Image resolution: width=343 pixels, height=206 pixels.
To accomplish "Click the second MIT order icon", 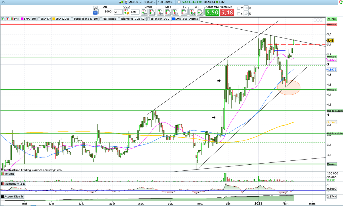I will click(200, 12).
